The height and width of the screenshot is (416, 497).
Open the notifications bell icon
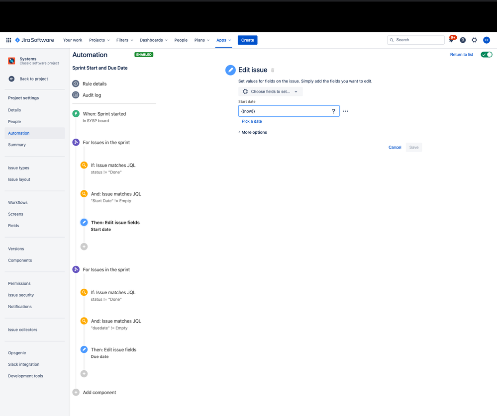coord(451,40)
